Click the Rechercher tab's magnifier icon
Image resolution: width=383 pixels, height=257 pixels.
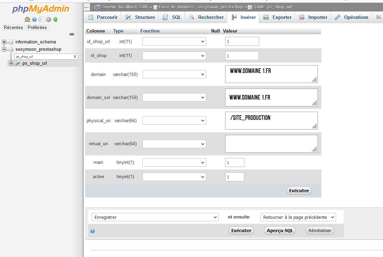[192, 17]
